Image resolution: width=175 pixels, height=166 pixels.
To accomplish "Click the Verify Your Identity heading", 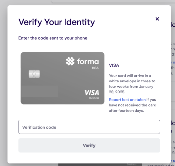I will coord(57,22).
